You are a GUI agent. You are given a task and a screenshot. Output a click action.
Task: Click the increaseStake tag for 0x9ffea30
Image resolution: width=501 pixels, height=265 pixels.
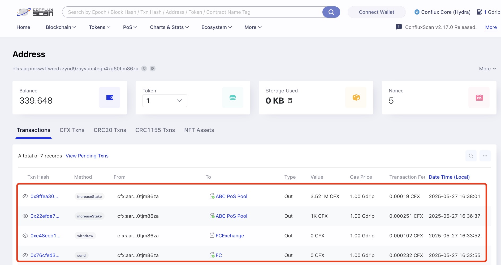click(89, 196)
